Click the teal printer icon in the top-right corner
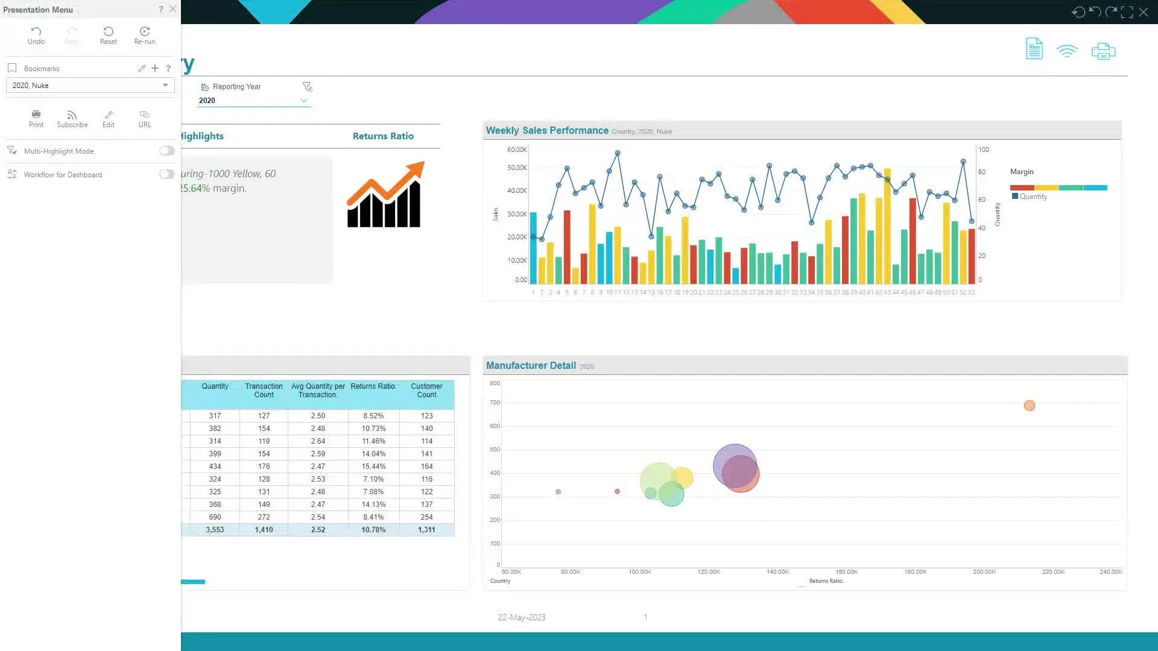 (1103, 51)
